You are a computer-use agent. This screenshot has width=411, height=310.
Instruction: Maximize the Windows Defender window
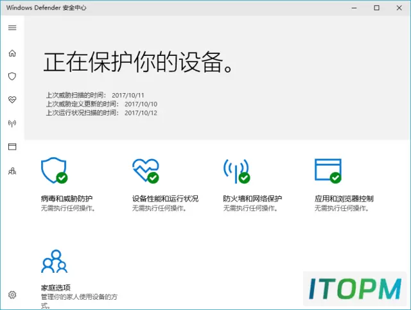[377, 8]
